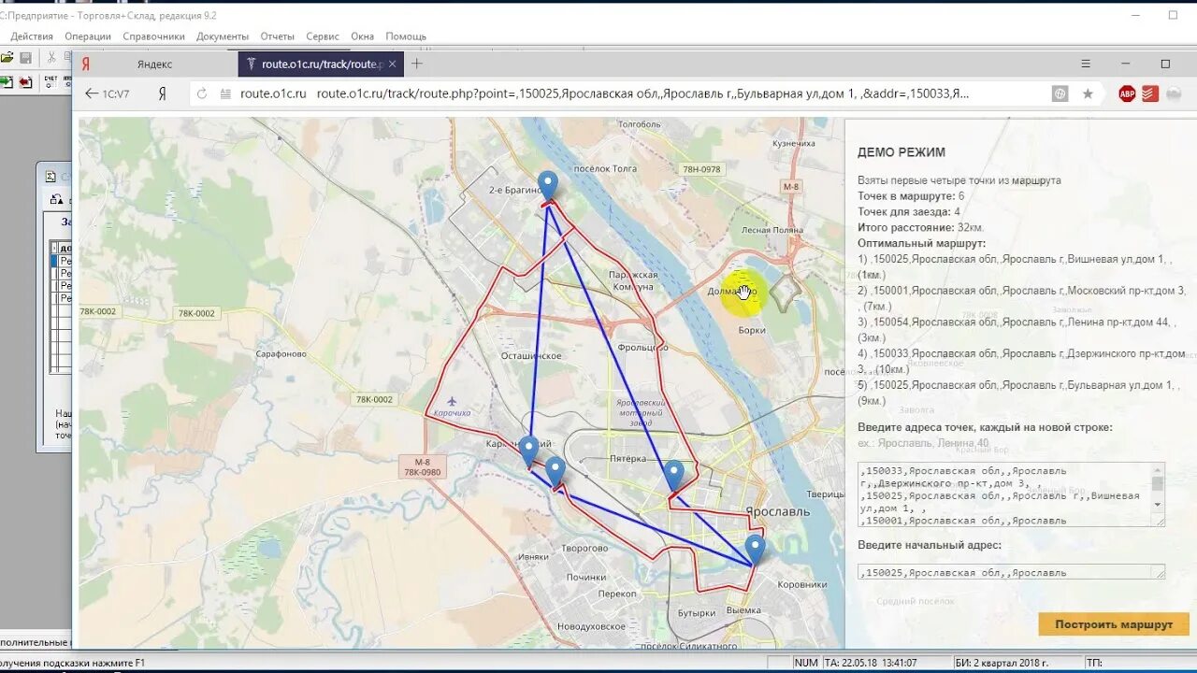Open the Отчеты menu
1197x673 pixels.
(x=278, y=36)
